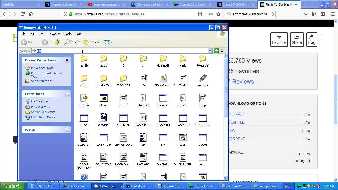Viewport: 338px width, 190px height.
Task: Click the Up folder toolbar icon
Action: tap(57, 42)
